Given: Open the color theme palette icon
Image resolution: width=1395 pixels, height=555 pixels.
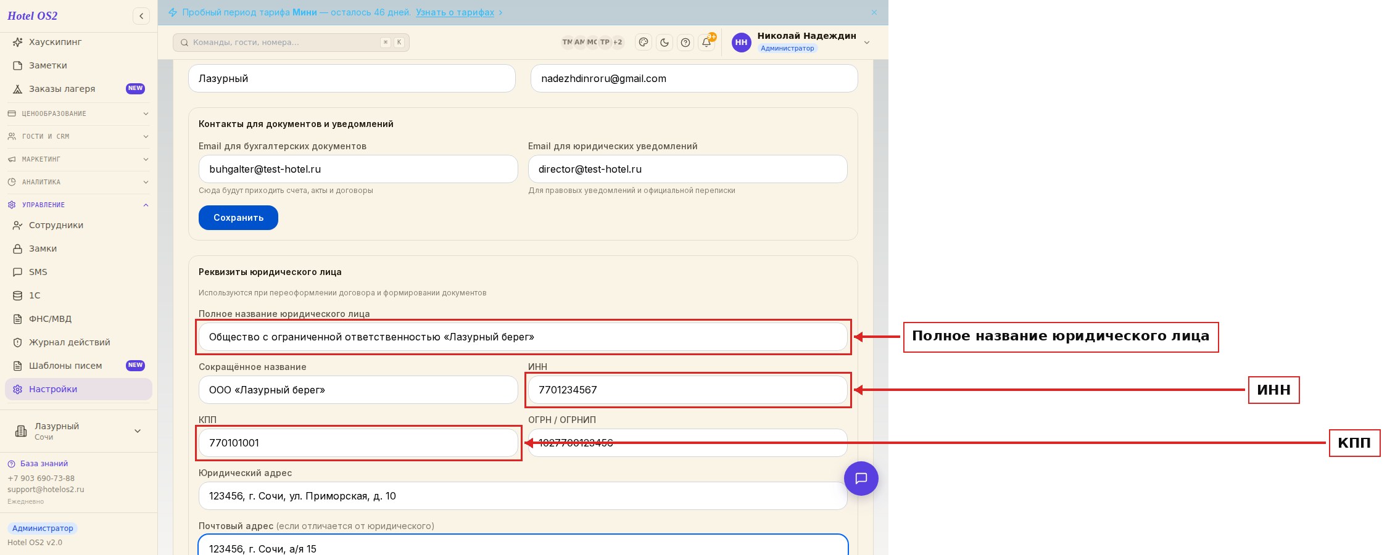Looking at the screenshot, I should tap(644, 42).
